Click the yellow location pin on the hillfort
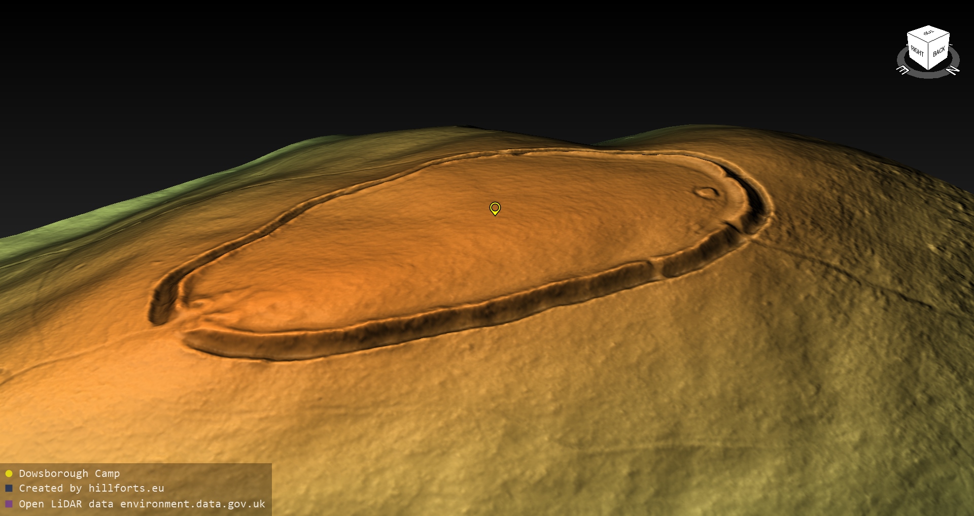 coord(495,208)
